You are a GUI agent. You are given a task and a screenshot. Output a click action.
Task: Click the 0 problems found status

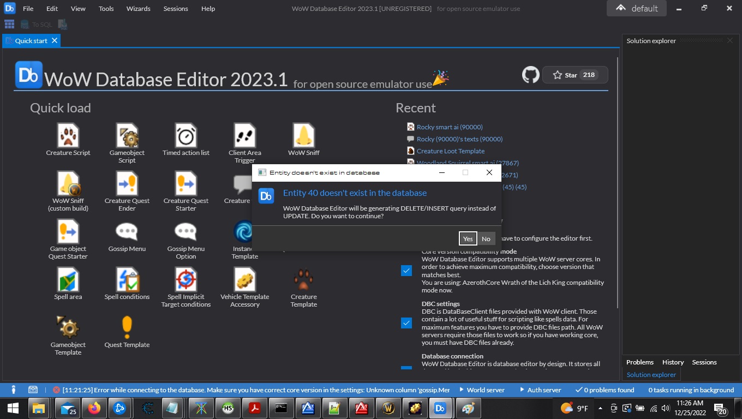(x=605, y=390)
